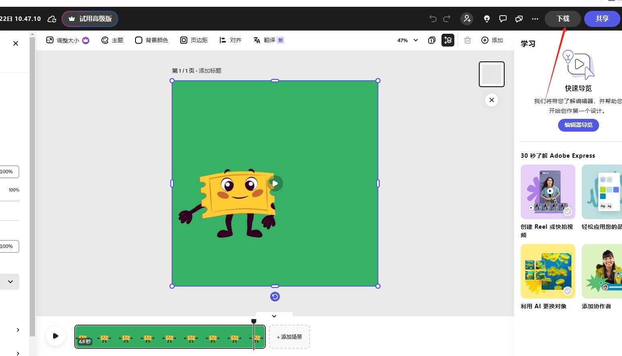Click the 编辑器导览 editor tour button
Image resolution: width=622 pixels, height=356 pixels.
(x=579, y=125)
